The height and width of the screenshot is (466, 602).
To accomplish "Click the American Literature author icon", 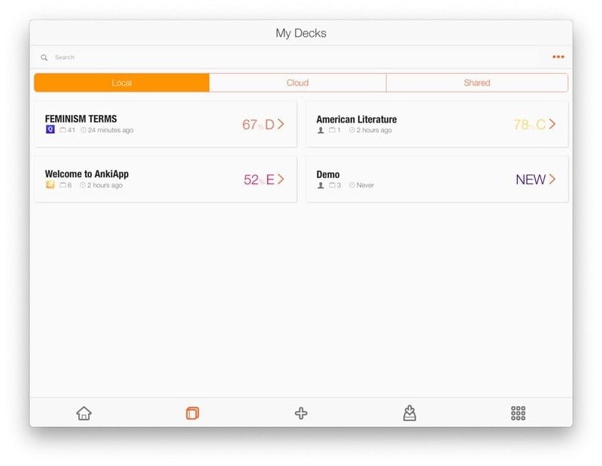I will 321,130.
